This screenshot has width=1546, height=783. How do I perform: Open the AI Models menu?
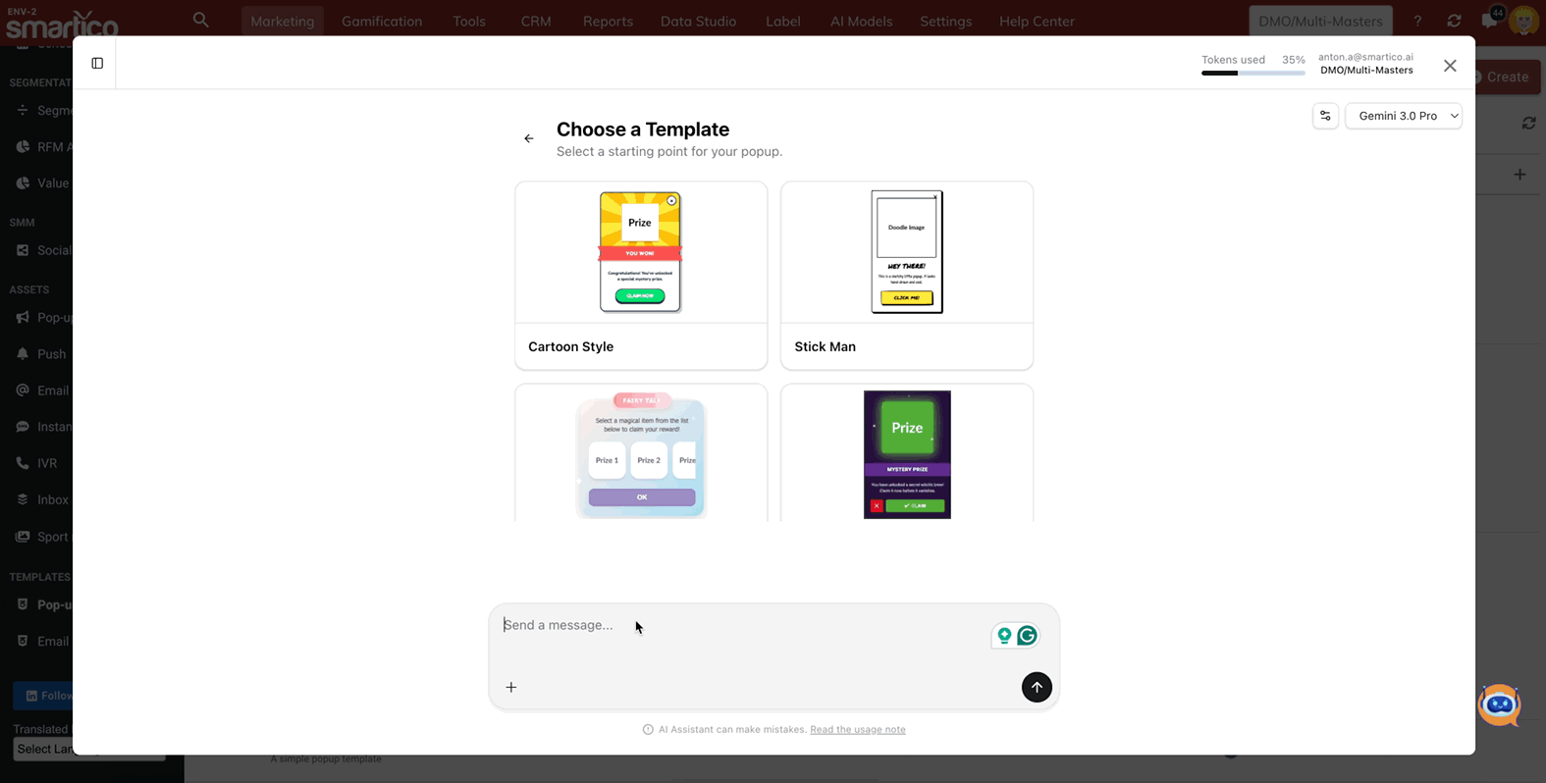861,21
